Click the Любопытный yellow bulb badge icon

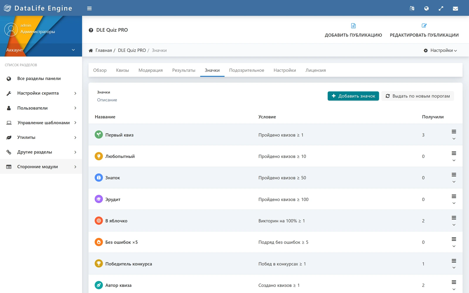99,156
